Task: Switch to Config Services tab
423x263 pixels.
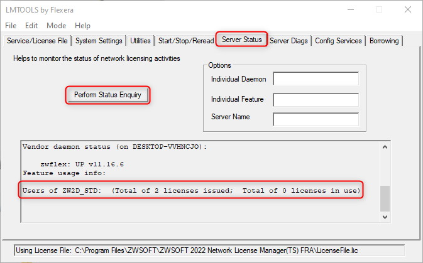Action: [x=338, y=41]
